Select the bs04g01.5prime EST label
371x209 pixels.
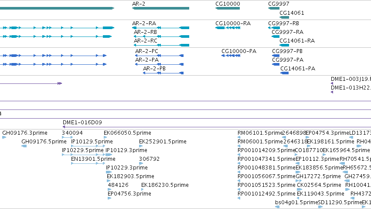pos(297,202)
